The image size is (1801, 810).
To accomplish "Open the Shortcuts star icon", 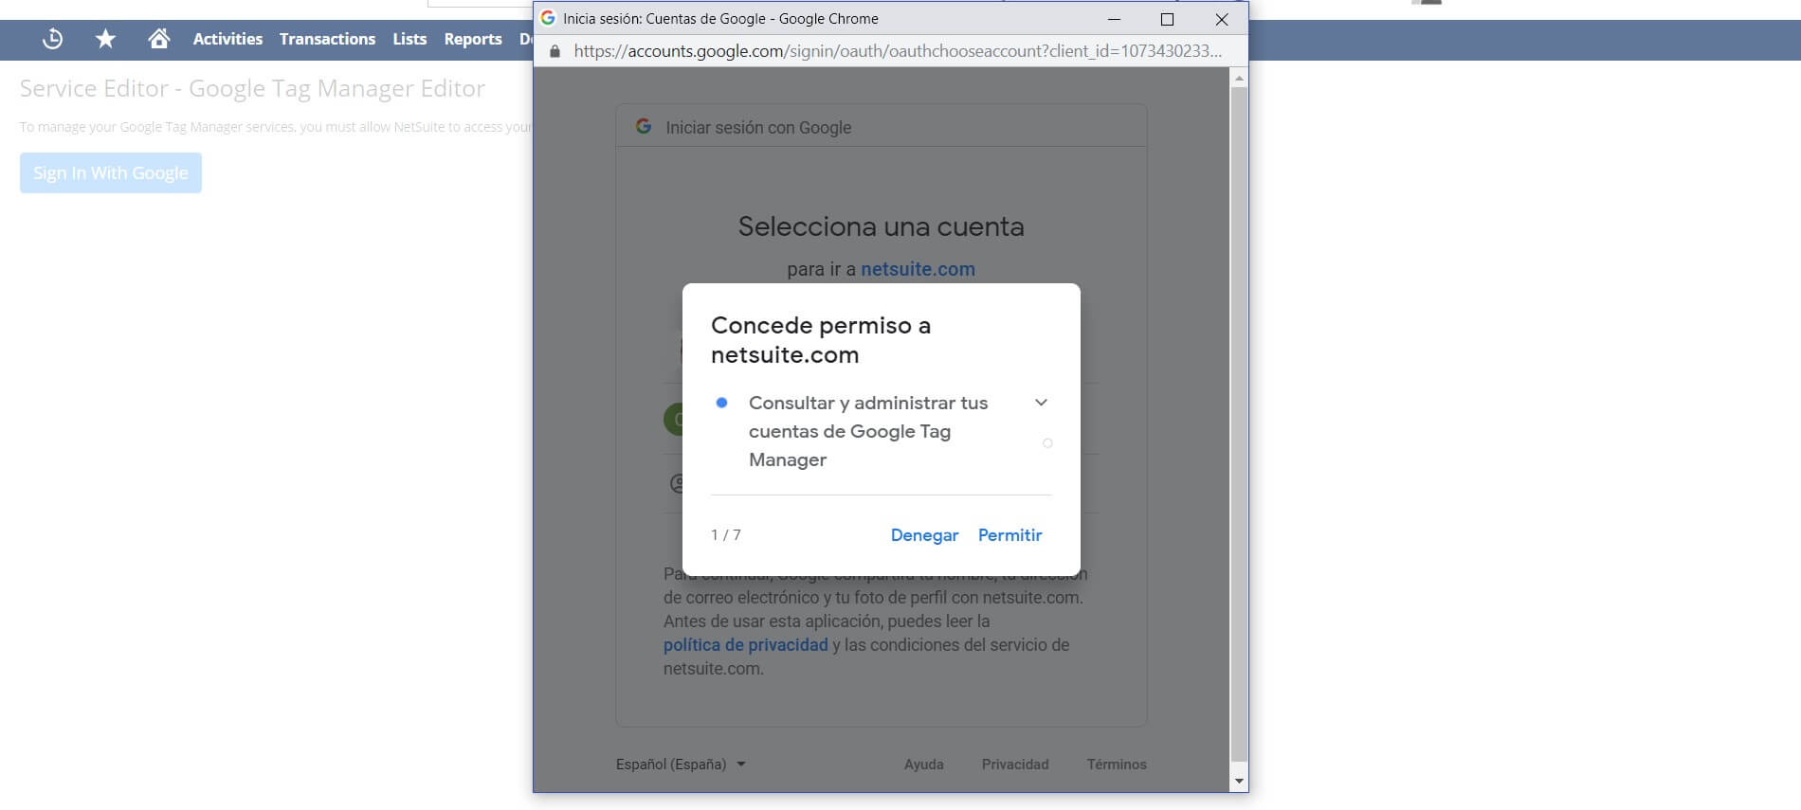I will coord(105,39).
